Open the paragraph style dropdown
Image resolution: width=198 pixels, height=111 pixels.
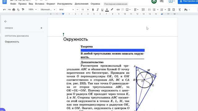click(x=48, y=10)
